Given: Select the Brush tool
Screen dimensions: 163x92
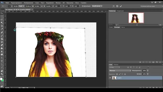Looking at the screenshot, I should point(2,36).
